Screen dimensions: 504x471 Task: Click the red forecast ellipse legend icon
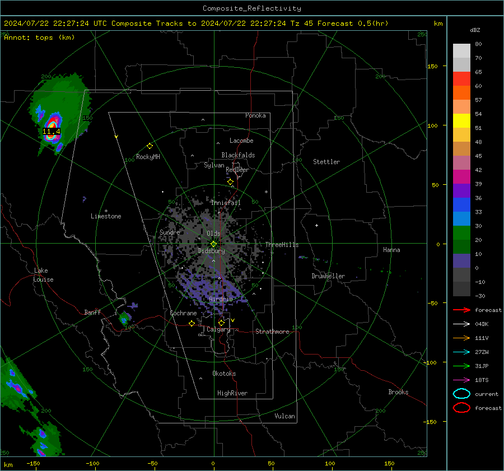(461, 408)
